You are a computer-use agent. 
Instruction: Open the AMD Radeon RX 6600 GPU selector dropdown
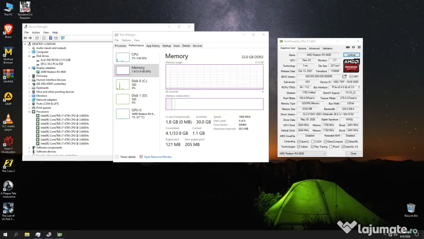(302, 154)
